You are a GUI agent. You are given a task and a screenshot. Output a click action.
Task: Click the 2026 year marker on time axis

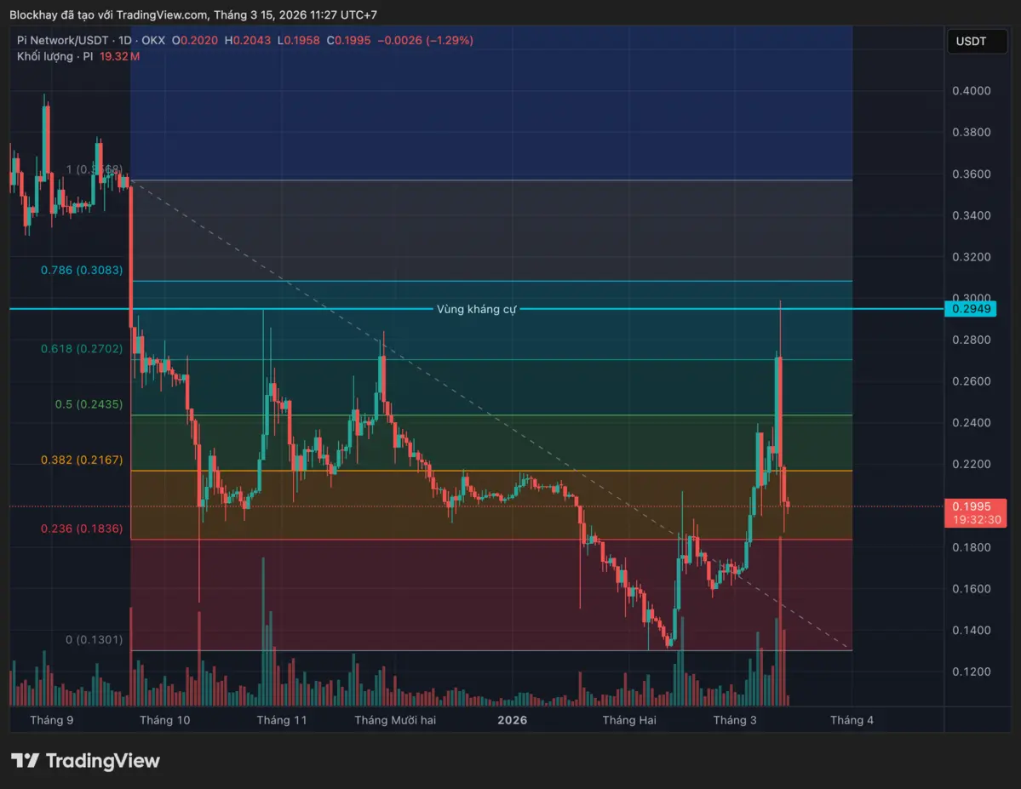pyautogui.click(x=513, y=720)
